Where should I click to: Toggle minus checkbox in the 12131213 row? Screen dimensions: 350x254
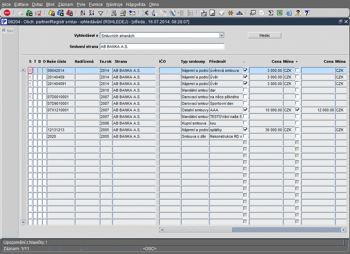click(245, 129)
